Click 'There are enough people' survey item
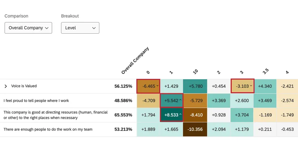The image size is (298, 149). point(48,129)
